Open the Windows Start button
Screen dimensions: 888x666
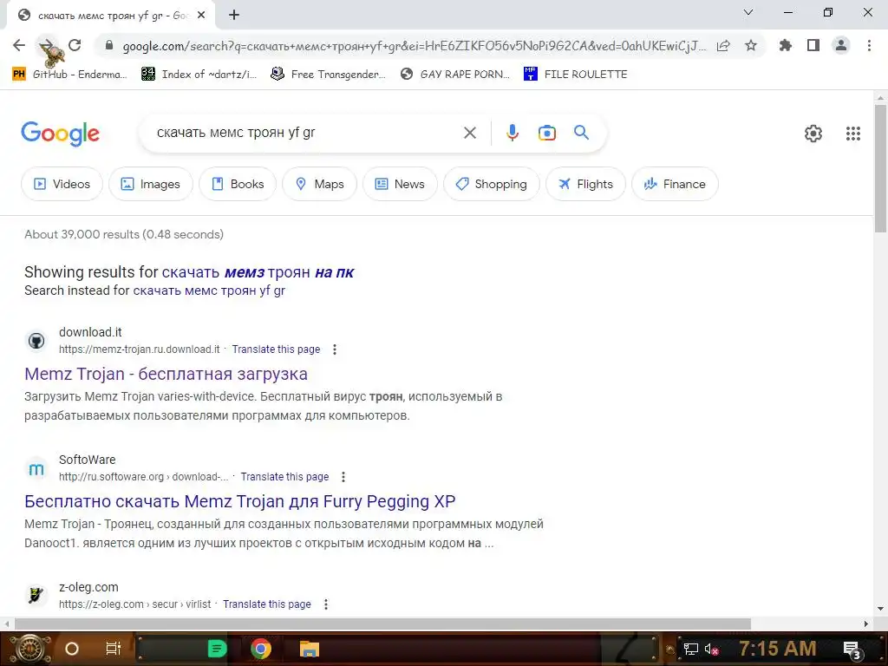29,649
